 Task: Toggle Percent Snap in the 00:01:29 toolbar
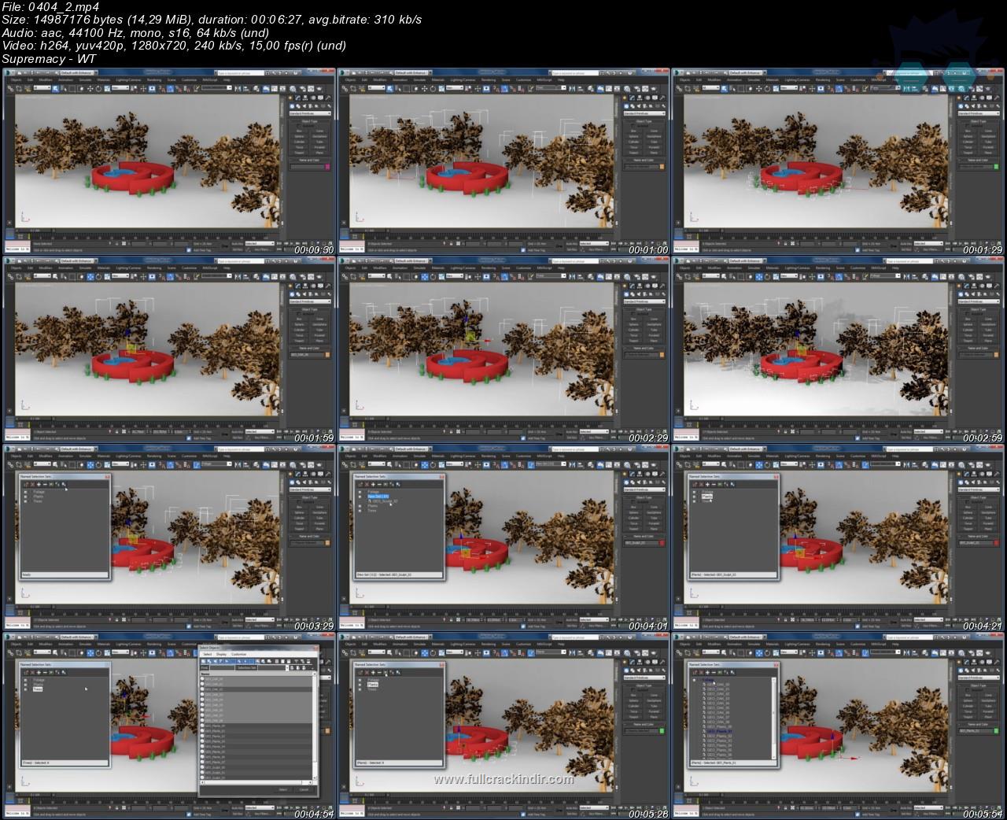[x=847, y=88]
